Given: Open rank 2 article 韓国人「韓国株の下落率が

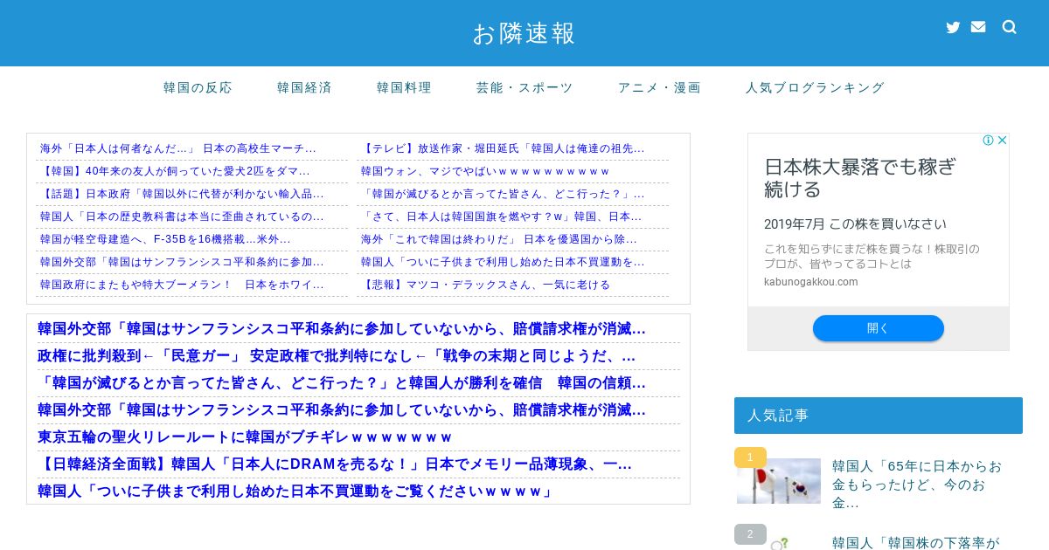Looking at the screenshot, I should [915, 543].
